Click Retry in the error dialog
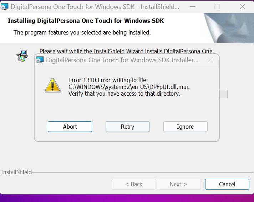254x202 pixels. [x=128, y=127]
